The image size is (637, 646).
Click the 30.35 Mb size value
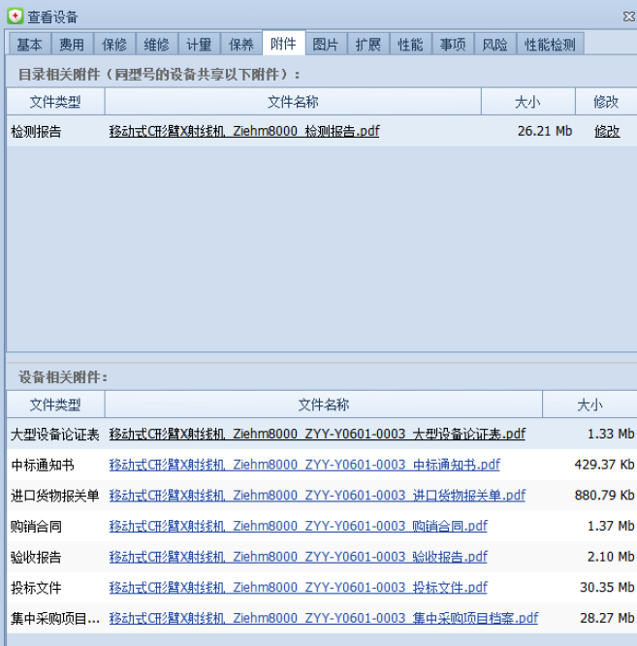click(x=607, y=588)
